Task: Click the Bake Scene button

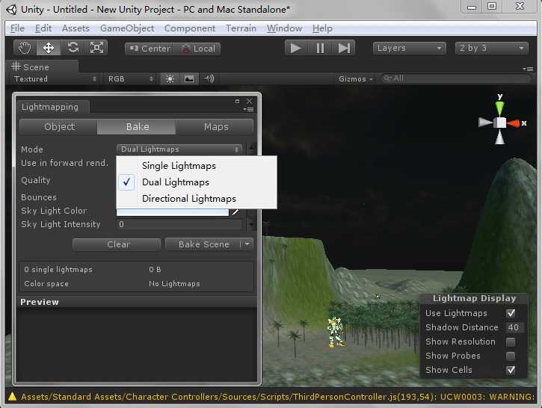Action: click(x=203, y=244)
